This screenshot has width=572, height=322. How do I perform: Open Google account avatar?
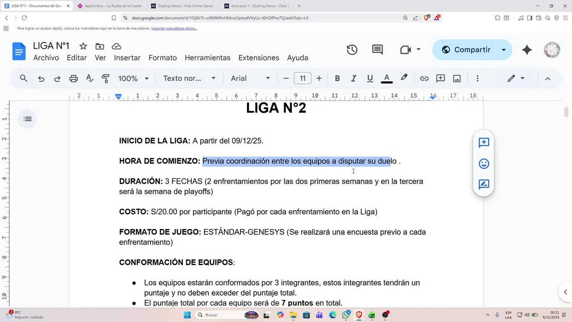552,50
